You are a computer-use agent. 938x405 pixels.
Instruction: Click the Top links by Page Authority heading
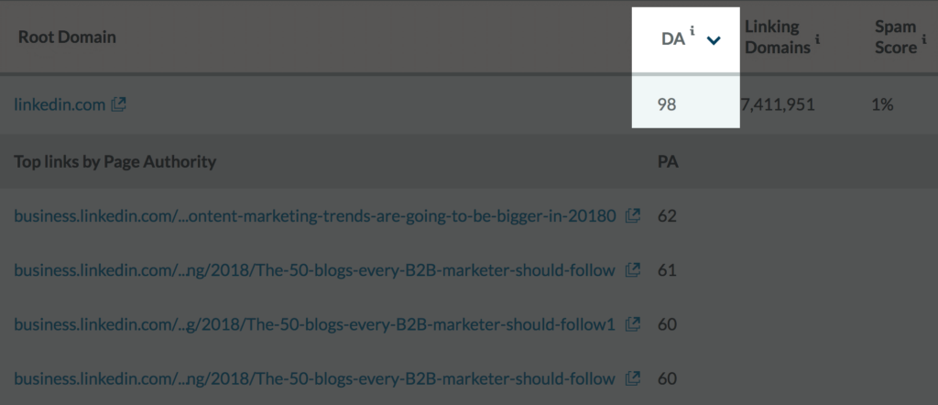click(x=115, y=162)
